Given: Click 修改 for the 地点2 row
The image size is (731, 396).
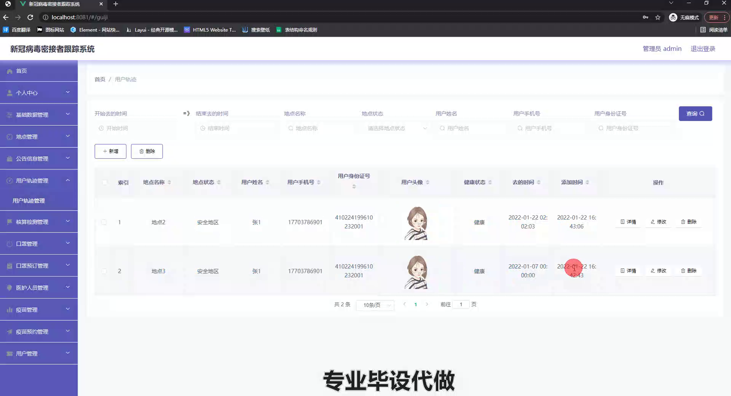Looking at the screenshot, I should (658, 222).
